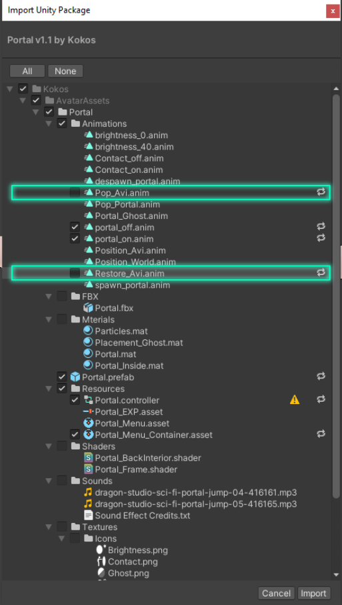Click the Portal.prefab cube icon
Viewport: 342px width, 605px height.
75,377
